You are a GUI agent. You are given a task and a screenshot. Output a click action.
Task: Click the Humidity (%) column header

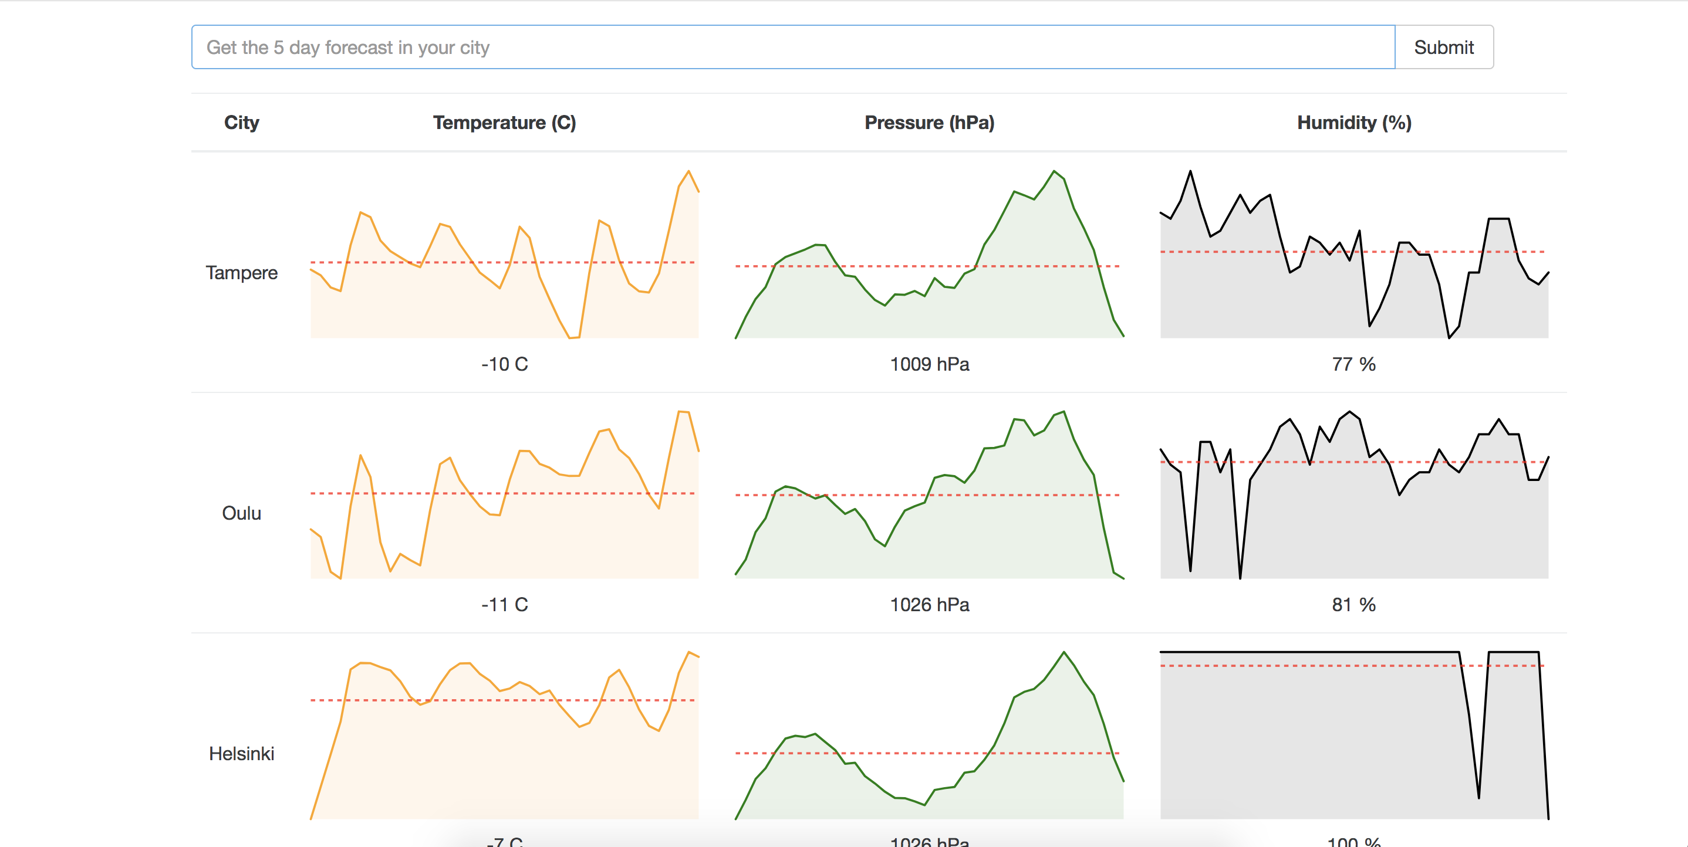point(1354,123)
